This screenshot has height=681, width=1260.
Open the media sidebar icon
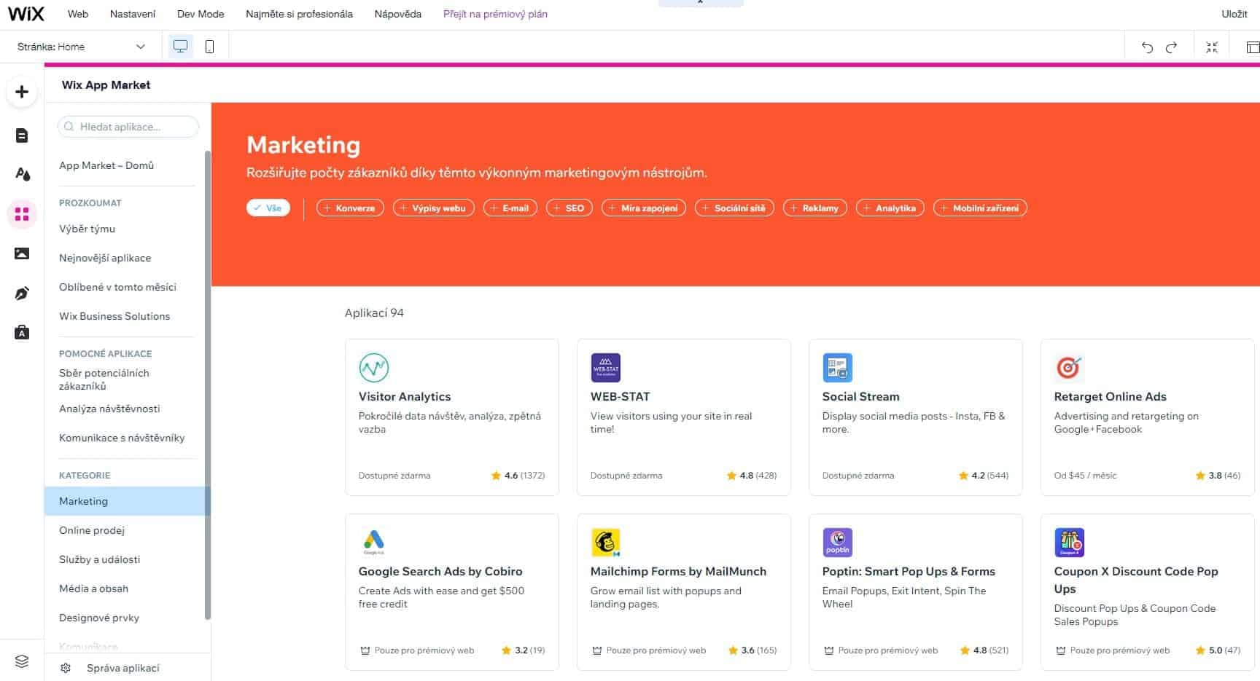coord(22,253)
